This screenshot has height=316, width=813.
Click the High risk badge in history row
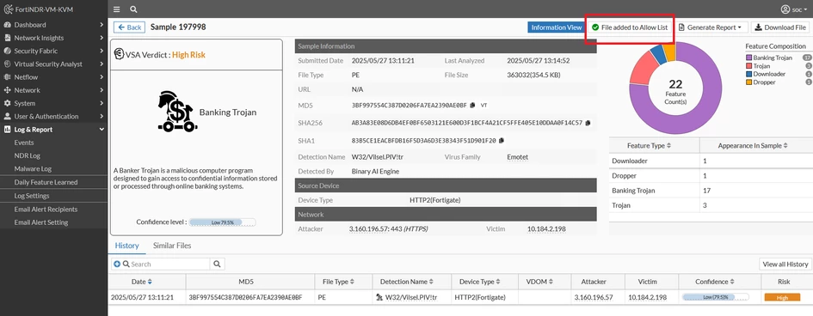pyautogui.click(x=782, y=297)
